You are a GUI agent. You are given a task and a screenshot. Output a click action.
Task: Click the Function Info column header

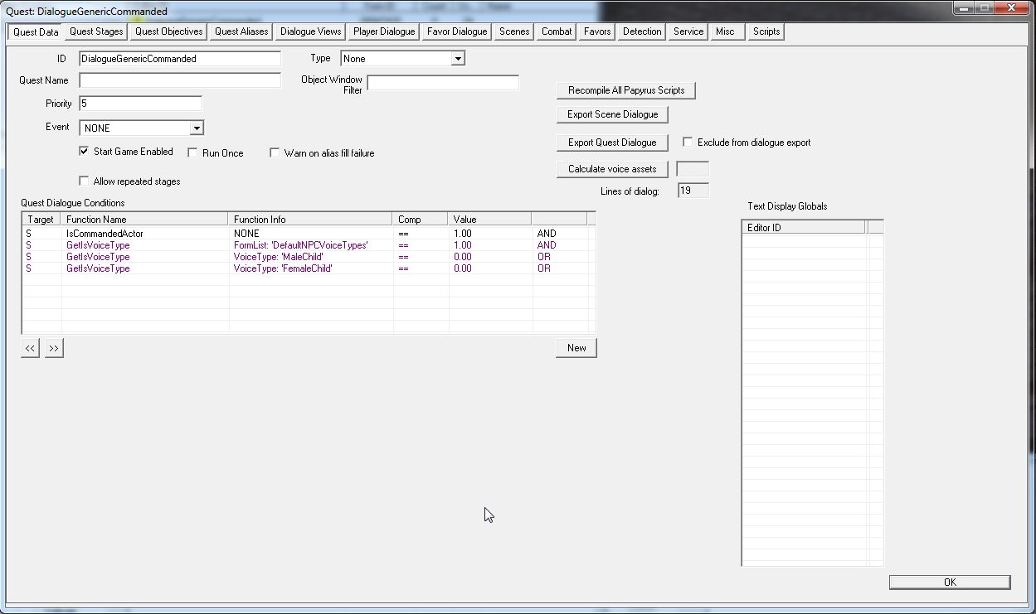click(310, 220)
